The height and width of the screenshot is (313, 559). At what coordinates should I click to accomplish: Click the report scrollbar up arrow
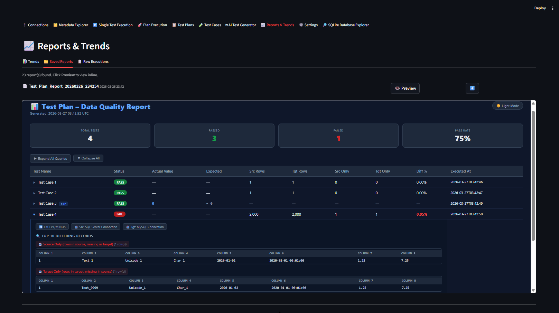pos(533,103)
